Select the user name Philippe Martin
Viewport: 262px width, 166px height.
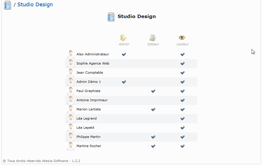[x=88, y=137]
